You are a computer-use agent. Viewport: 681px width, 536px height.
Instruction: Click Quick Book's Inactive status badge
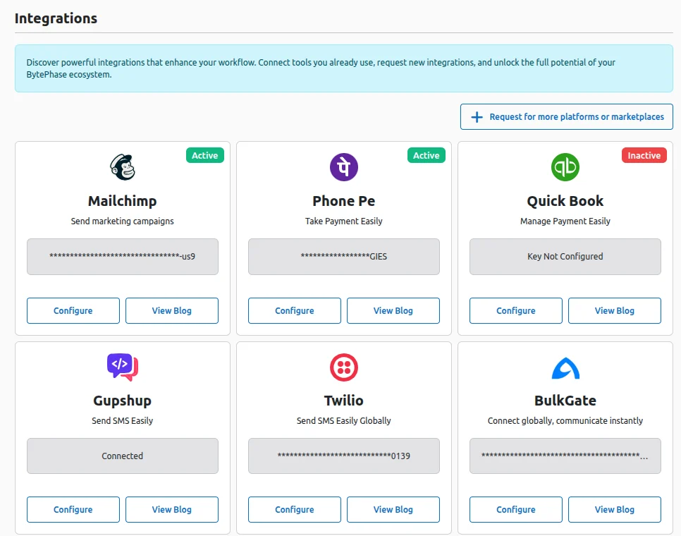644,155
